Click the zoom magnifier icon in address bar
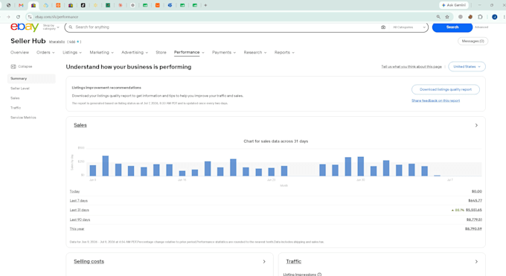 click(438, 17)
